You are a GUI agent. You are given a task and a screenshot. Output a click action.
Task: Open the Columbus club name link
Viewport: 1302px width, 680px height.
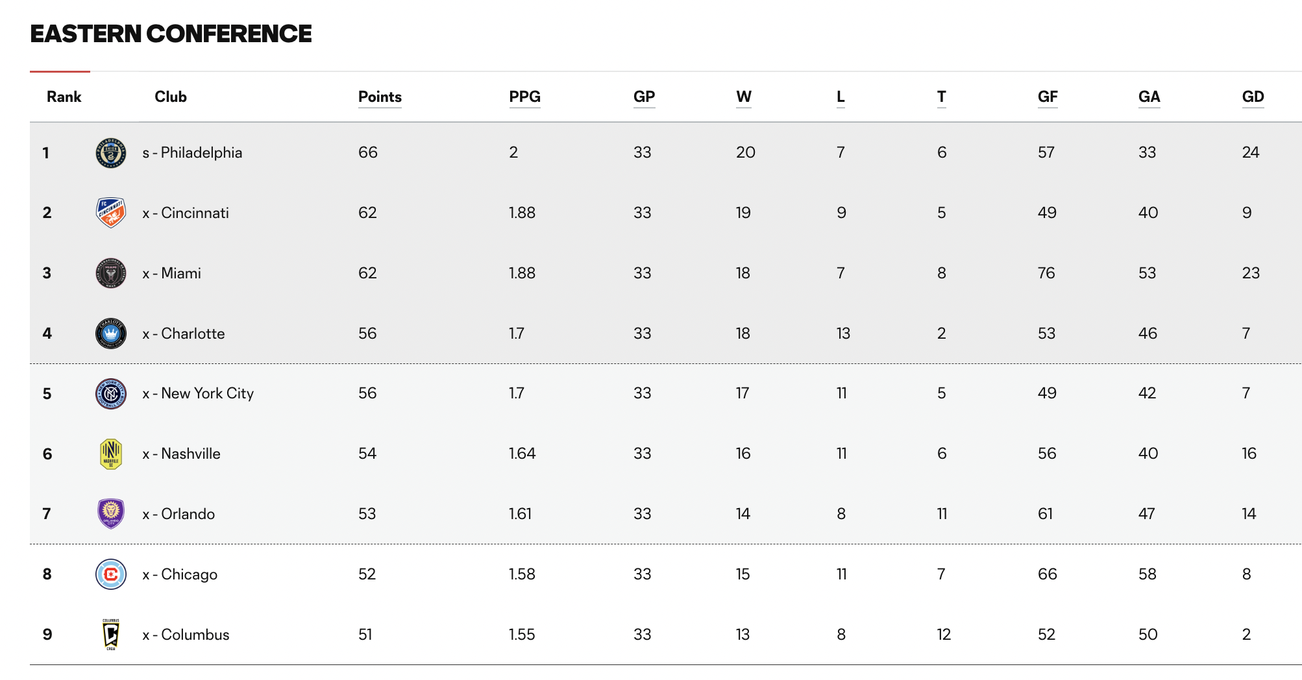coord(195,635)
